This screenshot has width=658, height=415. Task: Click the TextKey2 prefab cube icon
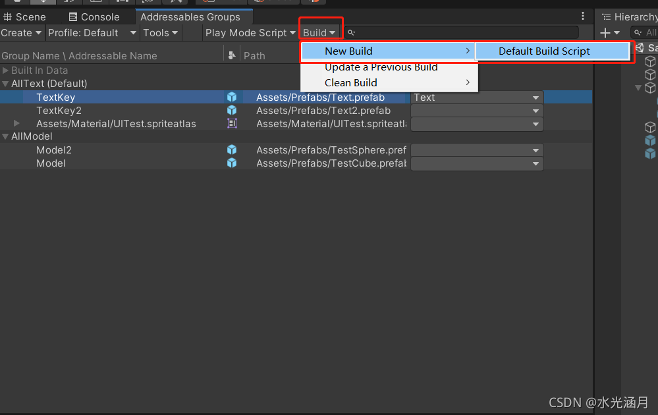tap(232, 111)
